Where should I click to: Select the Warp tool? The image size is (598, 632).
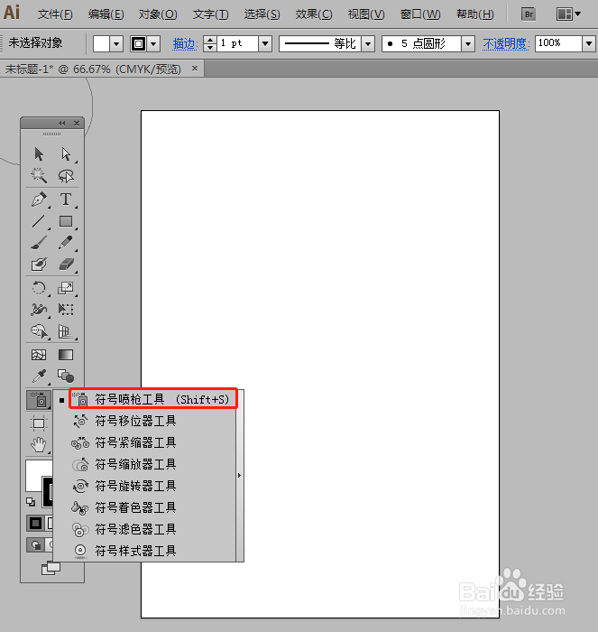coord(39,310)
